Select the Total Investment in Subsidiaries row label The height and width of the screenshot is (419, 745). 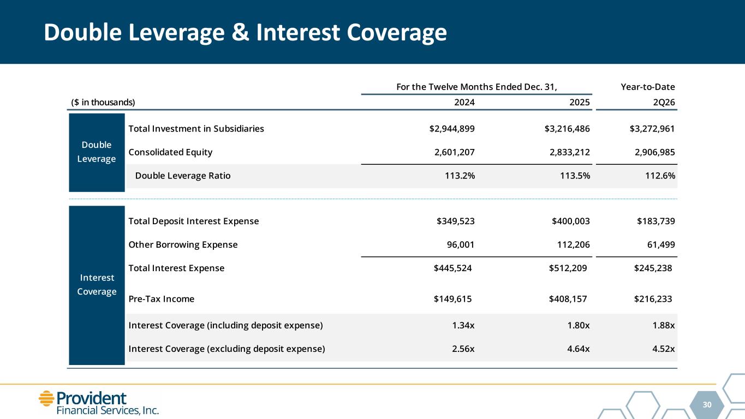(x=196, y=129)
